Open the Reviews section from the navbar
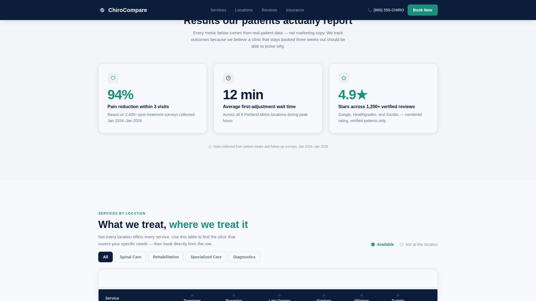The width and height of the screenshot is (536, 301). click(x=269, y=10)
